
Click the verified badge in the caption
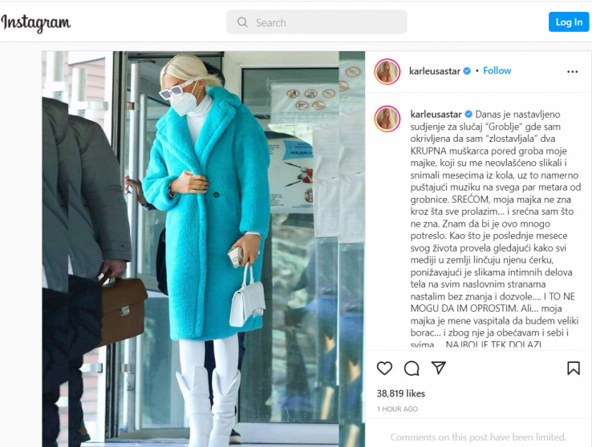click(x=468, y=115)
